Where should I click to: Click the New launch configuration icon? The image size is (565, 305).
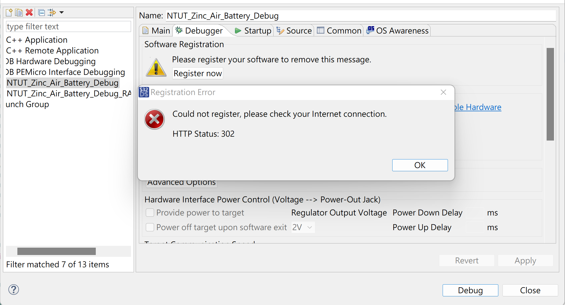(9, 12)
